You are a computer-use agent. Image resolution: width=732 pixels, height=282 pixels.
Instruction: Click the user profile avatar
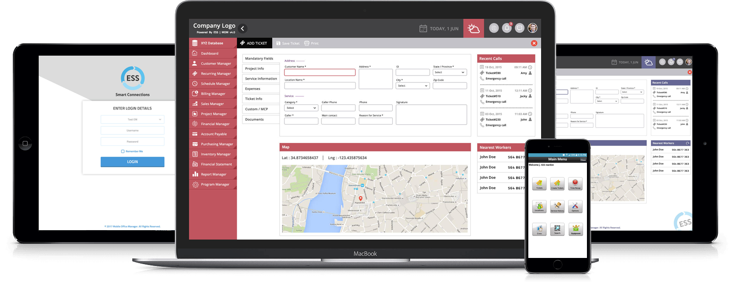pyautogui.click(x=533, y=28)
